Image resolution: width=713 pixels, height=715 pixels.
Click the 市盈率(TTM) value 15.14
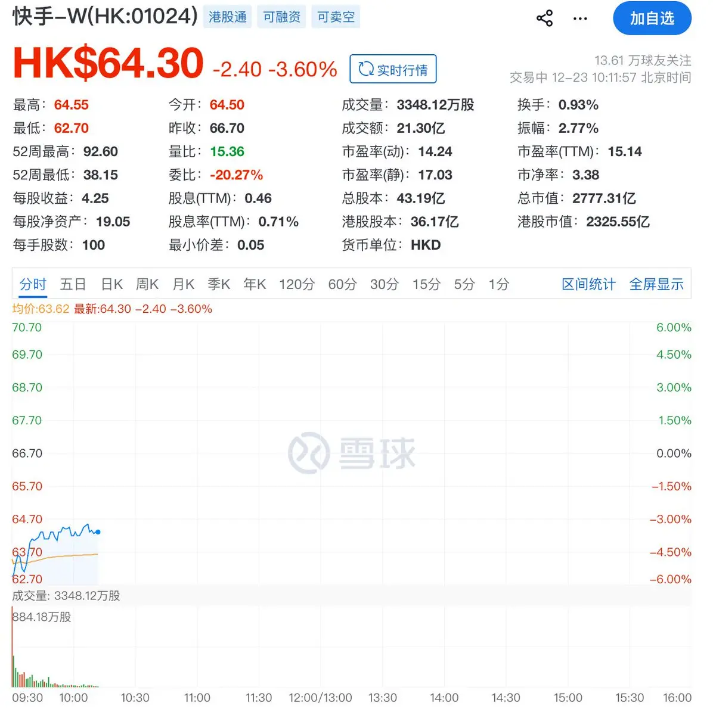[x=625, y=151]
